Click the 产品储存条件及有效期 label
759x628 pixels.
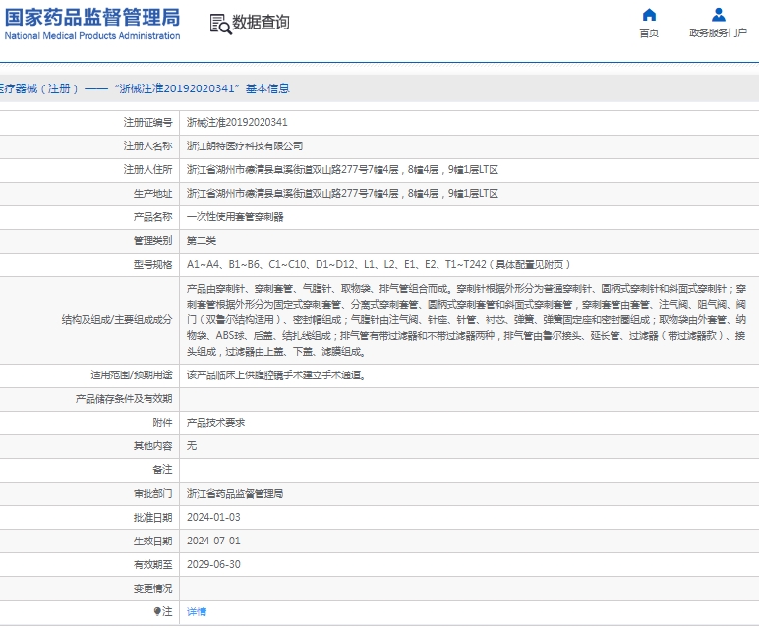click(x=124, y=399)
